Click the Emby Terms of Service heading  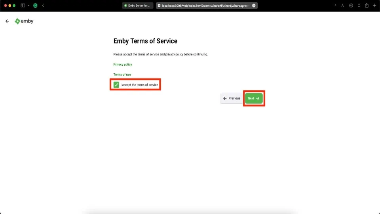145,41
